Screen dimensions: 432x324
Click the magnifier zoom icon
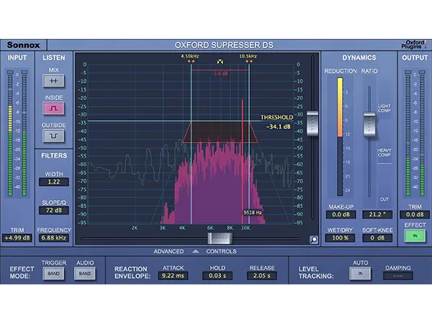coord(313,240)
